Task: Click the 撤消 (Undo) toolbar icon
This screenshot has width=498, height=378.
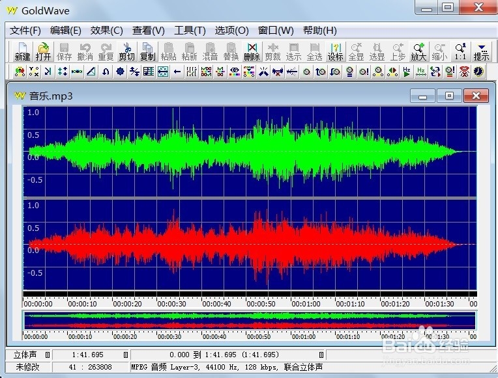Action: click(x=85, y=51)
